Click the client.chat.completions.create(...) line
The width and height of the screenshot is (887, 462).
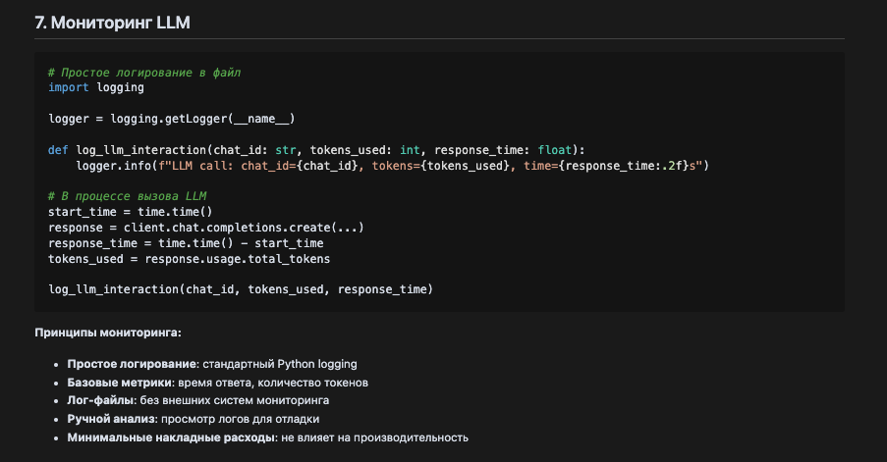pos(206,228)
